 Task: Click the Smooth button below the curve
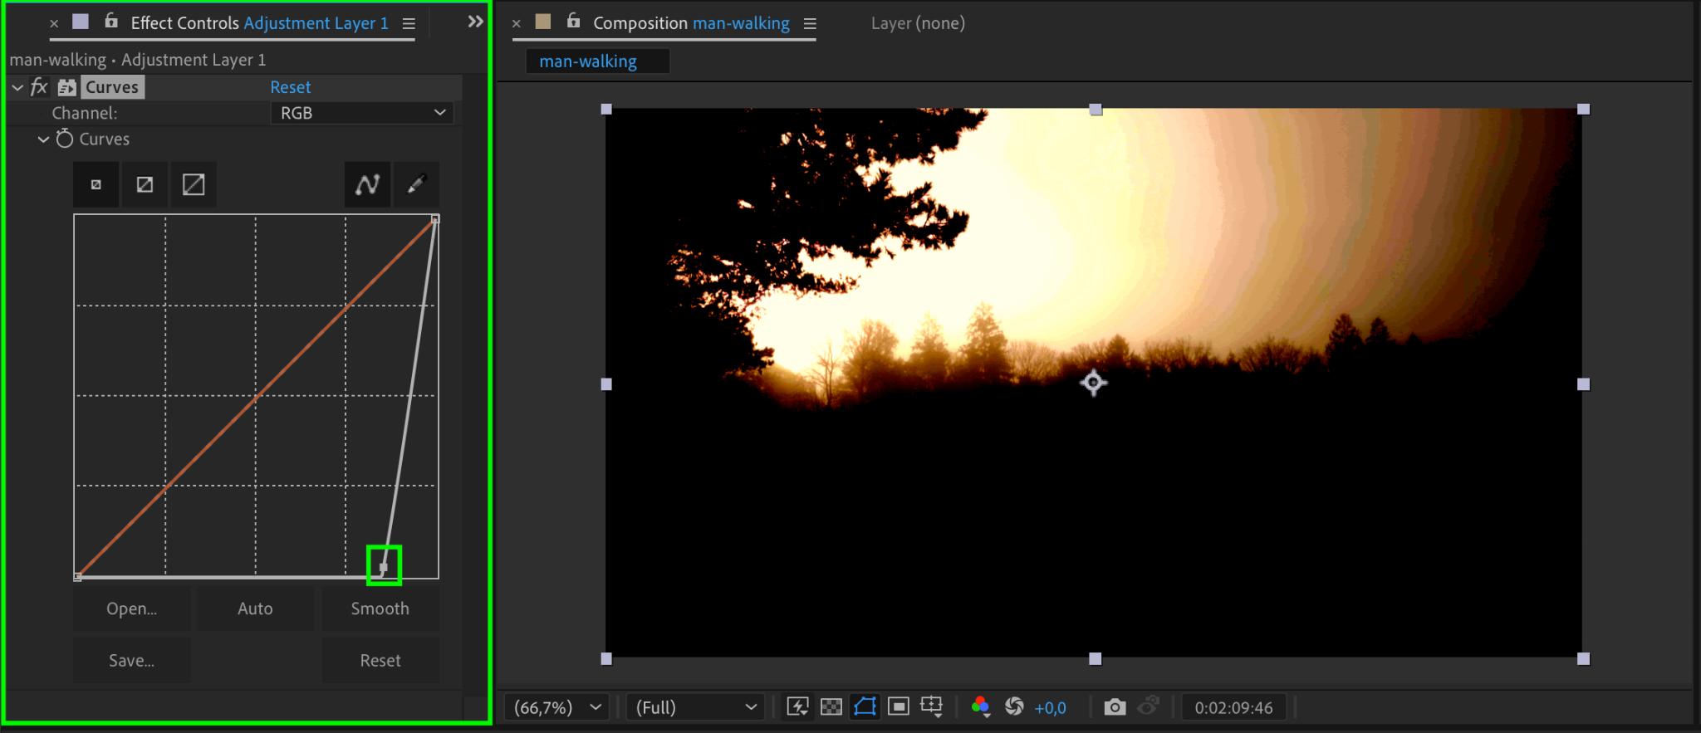point(380,608)
